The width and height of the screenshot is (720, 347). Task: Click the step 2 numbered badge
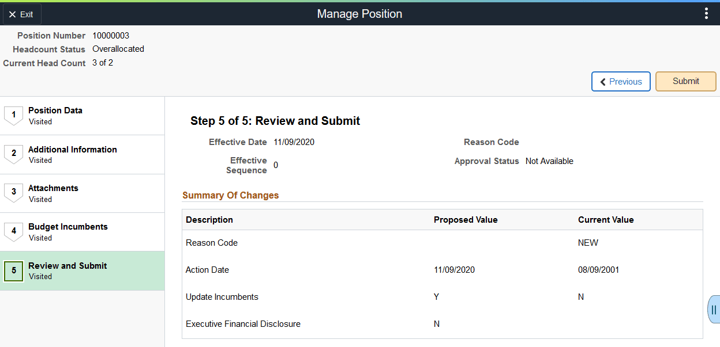13,154
